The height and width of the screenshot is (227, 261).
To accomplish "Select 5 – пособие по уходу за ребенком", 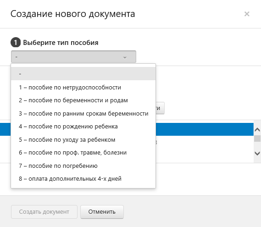I will coord(83,139).
